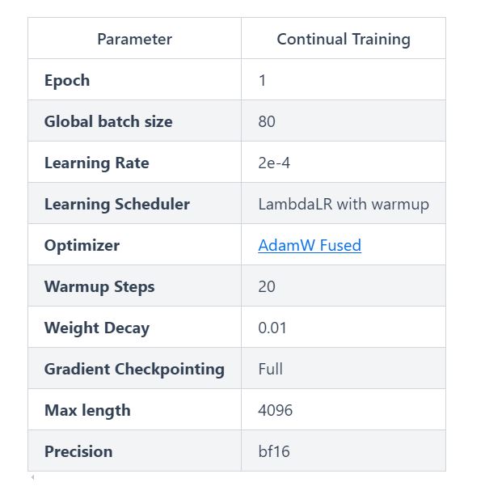485x495 pixels.
Task: Select the Global batch size label
Action: (108, 121)
